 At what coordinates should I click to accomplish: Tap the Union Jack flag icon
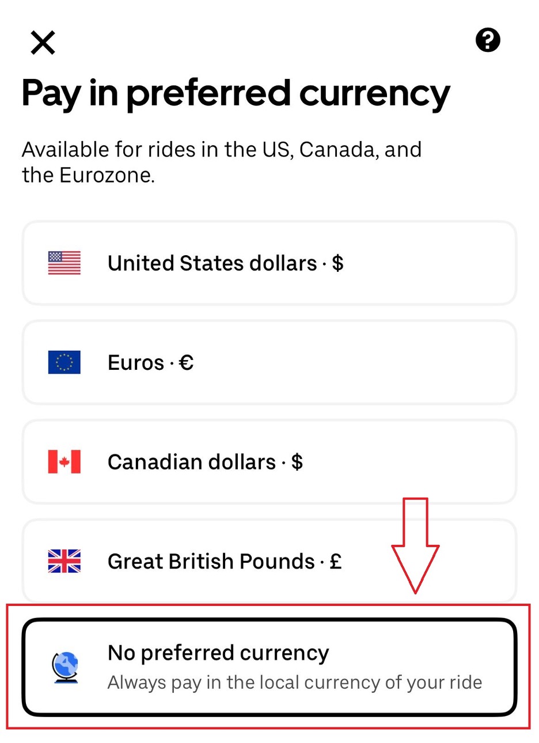pyautogui.click(x=64, y=561)
